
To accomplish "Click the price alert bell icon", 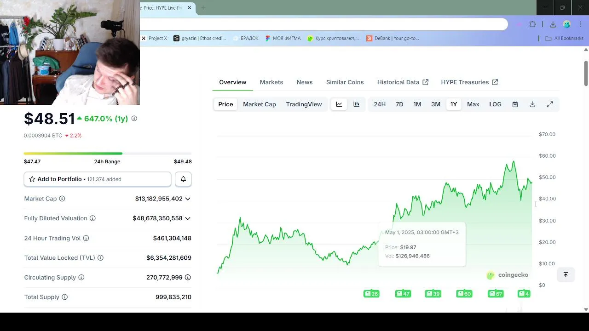I will coord(183,179).
